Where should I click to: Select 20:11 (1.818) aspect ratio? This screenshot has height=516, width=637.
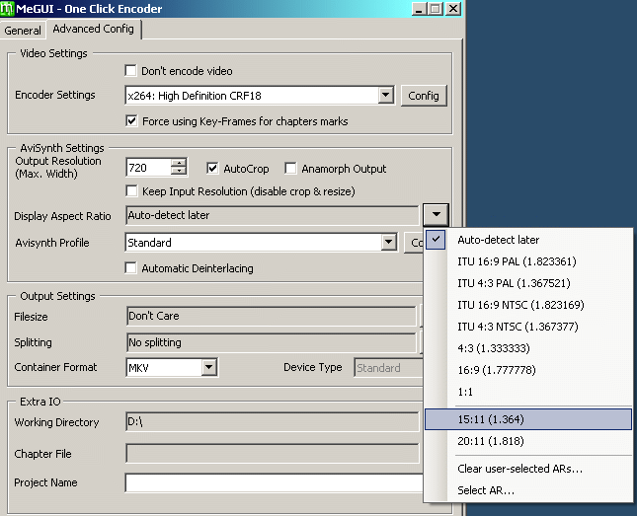tap(527, 441)
